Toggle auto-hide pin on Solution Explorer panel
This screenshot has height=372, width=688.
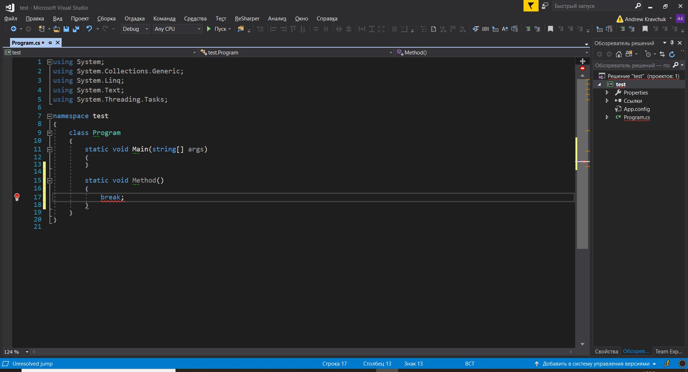[x=672, y=43]
